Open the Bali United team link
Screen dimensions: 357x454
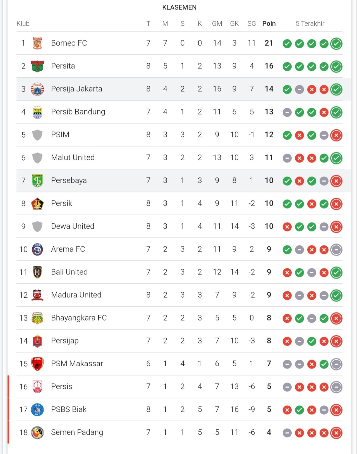[69, 272]
